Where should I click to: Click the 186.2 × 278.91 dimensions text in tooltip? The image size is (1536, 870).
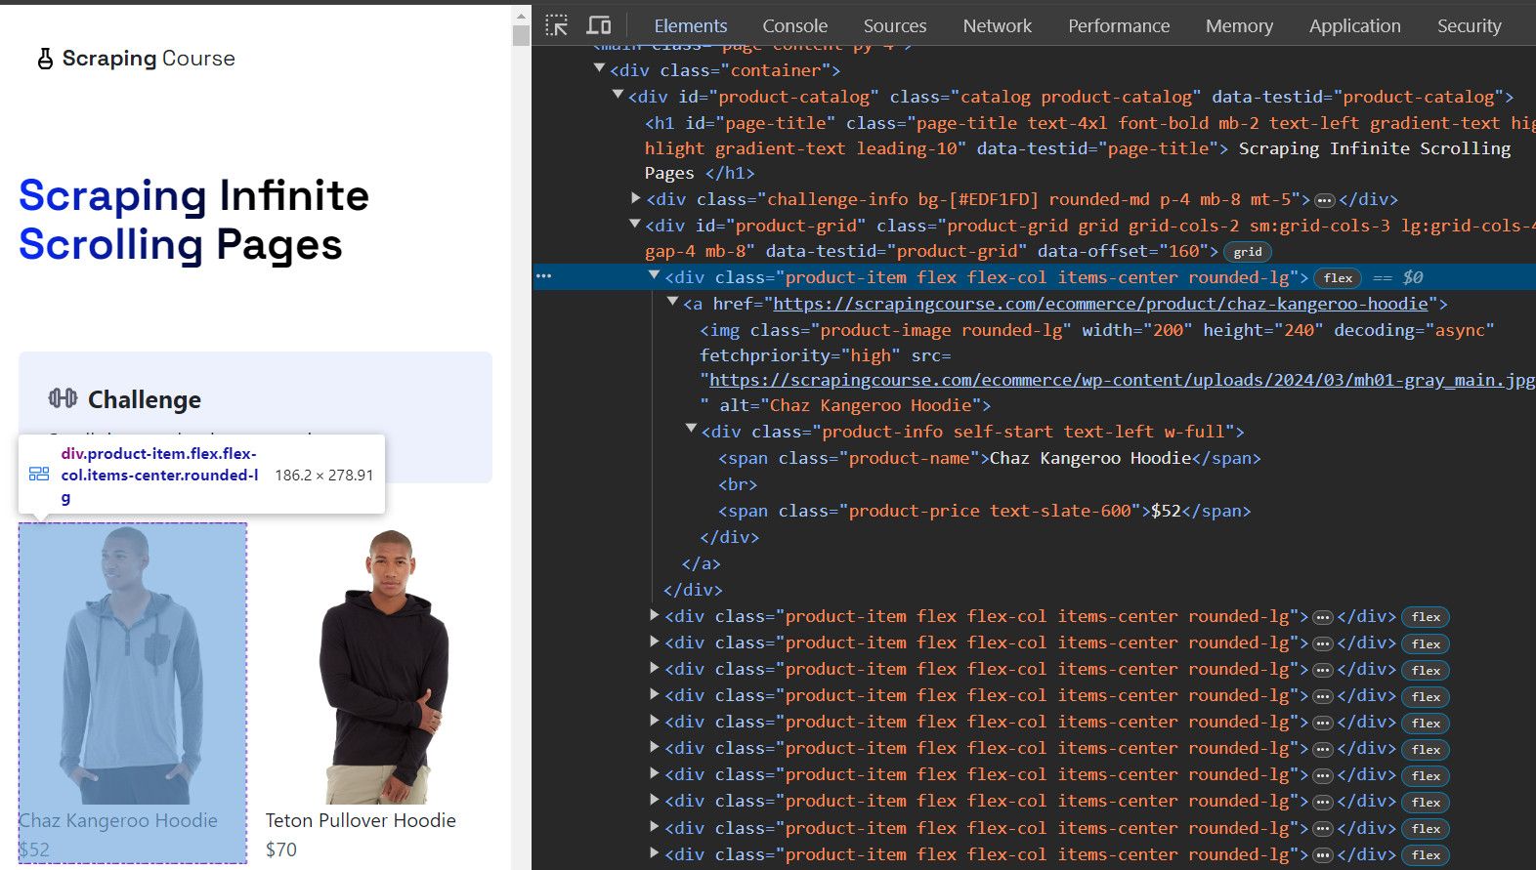323,476
